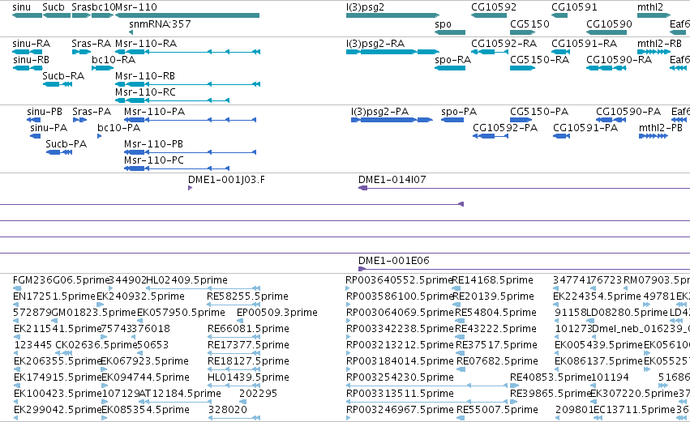Select the spo gene feature

pyautogui.click(x=450, y=32)
